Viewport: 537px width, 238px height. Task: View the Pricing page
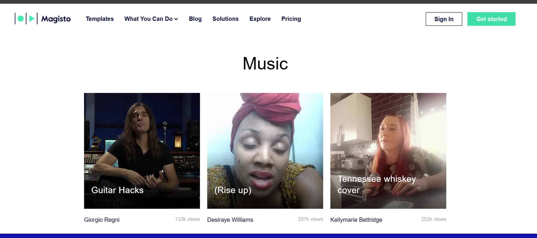click(x=291, y=19)
